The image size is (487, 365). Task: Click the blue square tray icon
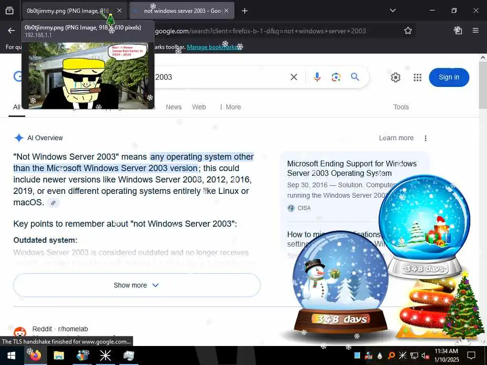[357, 355]
